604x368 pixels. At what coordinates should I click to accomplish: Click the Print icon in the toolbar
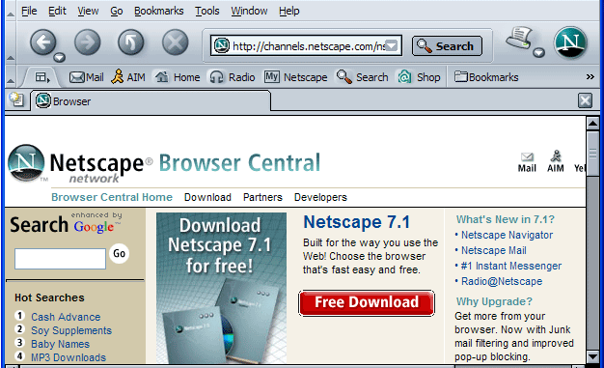pyautogui.click(x=519, y=39)
